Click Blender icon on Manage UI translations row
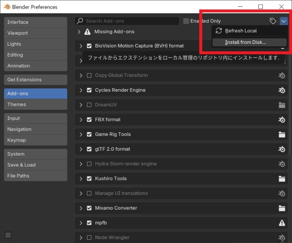The width and height of the screenshot is (292, 243). (282, 193)
